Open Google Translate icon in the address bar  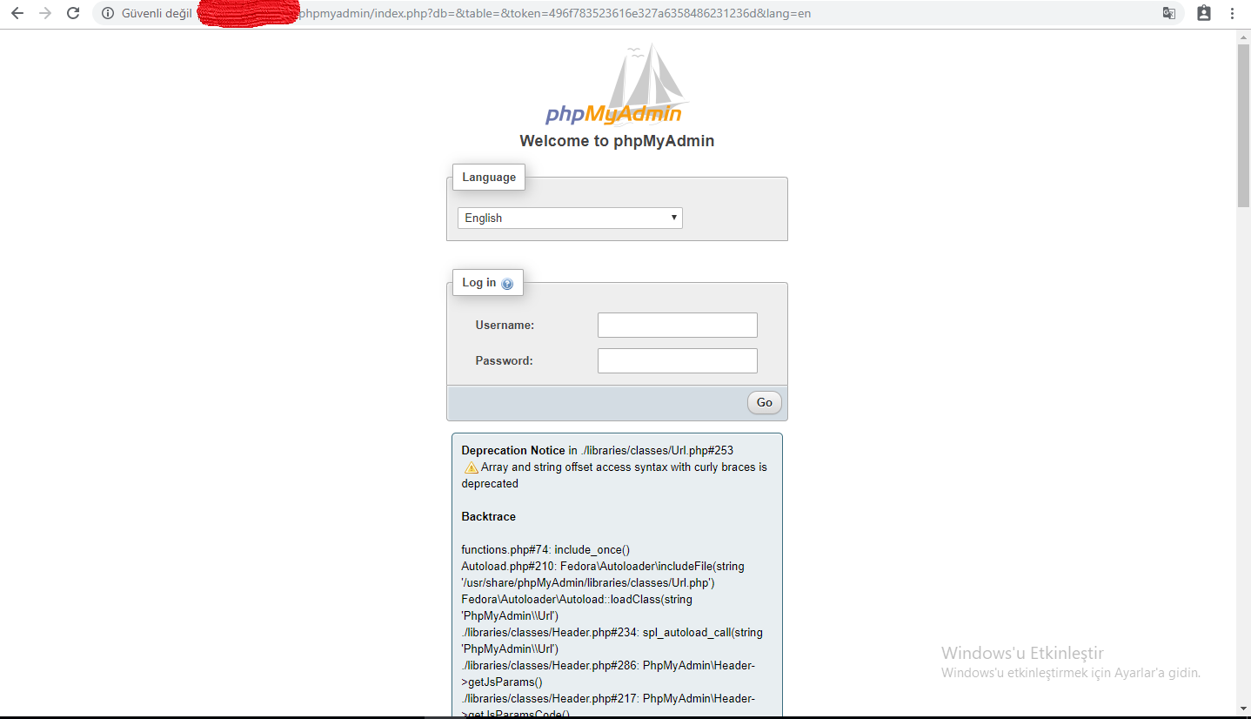pyautogui.click(x=1169, y=13)
